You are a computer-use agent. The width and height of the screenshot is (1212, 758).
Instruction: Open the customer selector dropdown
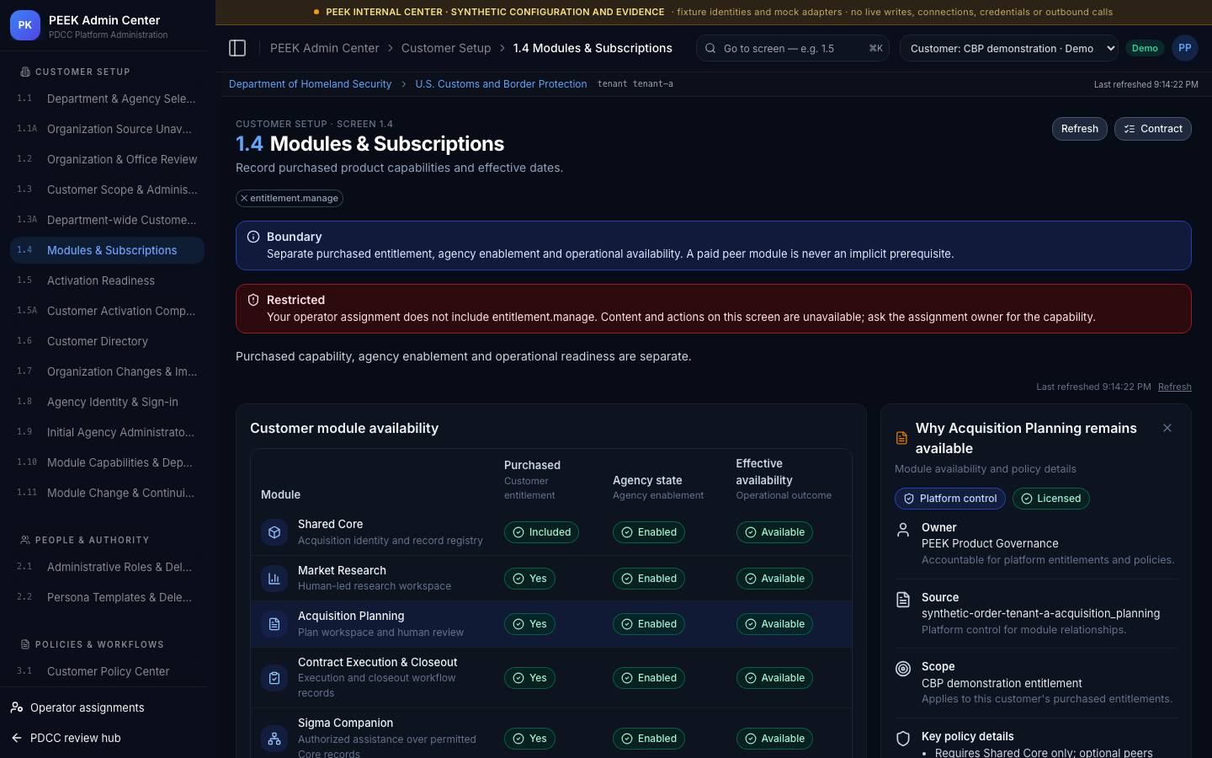click(1009, 48)
